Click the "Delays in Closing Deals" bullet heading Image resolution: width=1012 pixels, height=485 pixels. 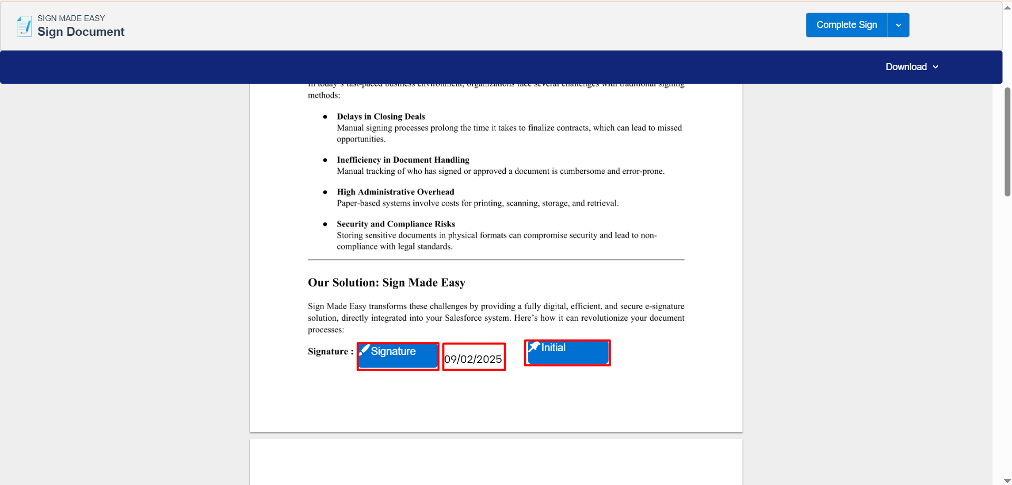point(381,116)
